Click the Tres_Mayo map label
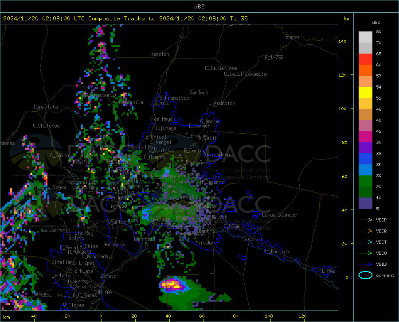399x322 pixels. click(160, 119)
